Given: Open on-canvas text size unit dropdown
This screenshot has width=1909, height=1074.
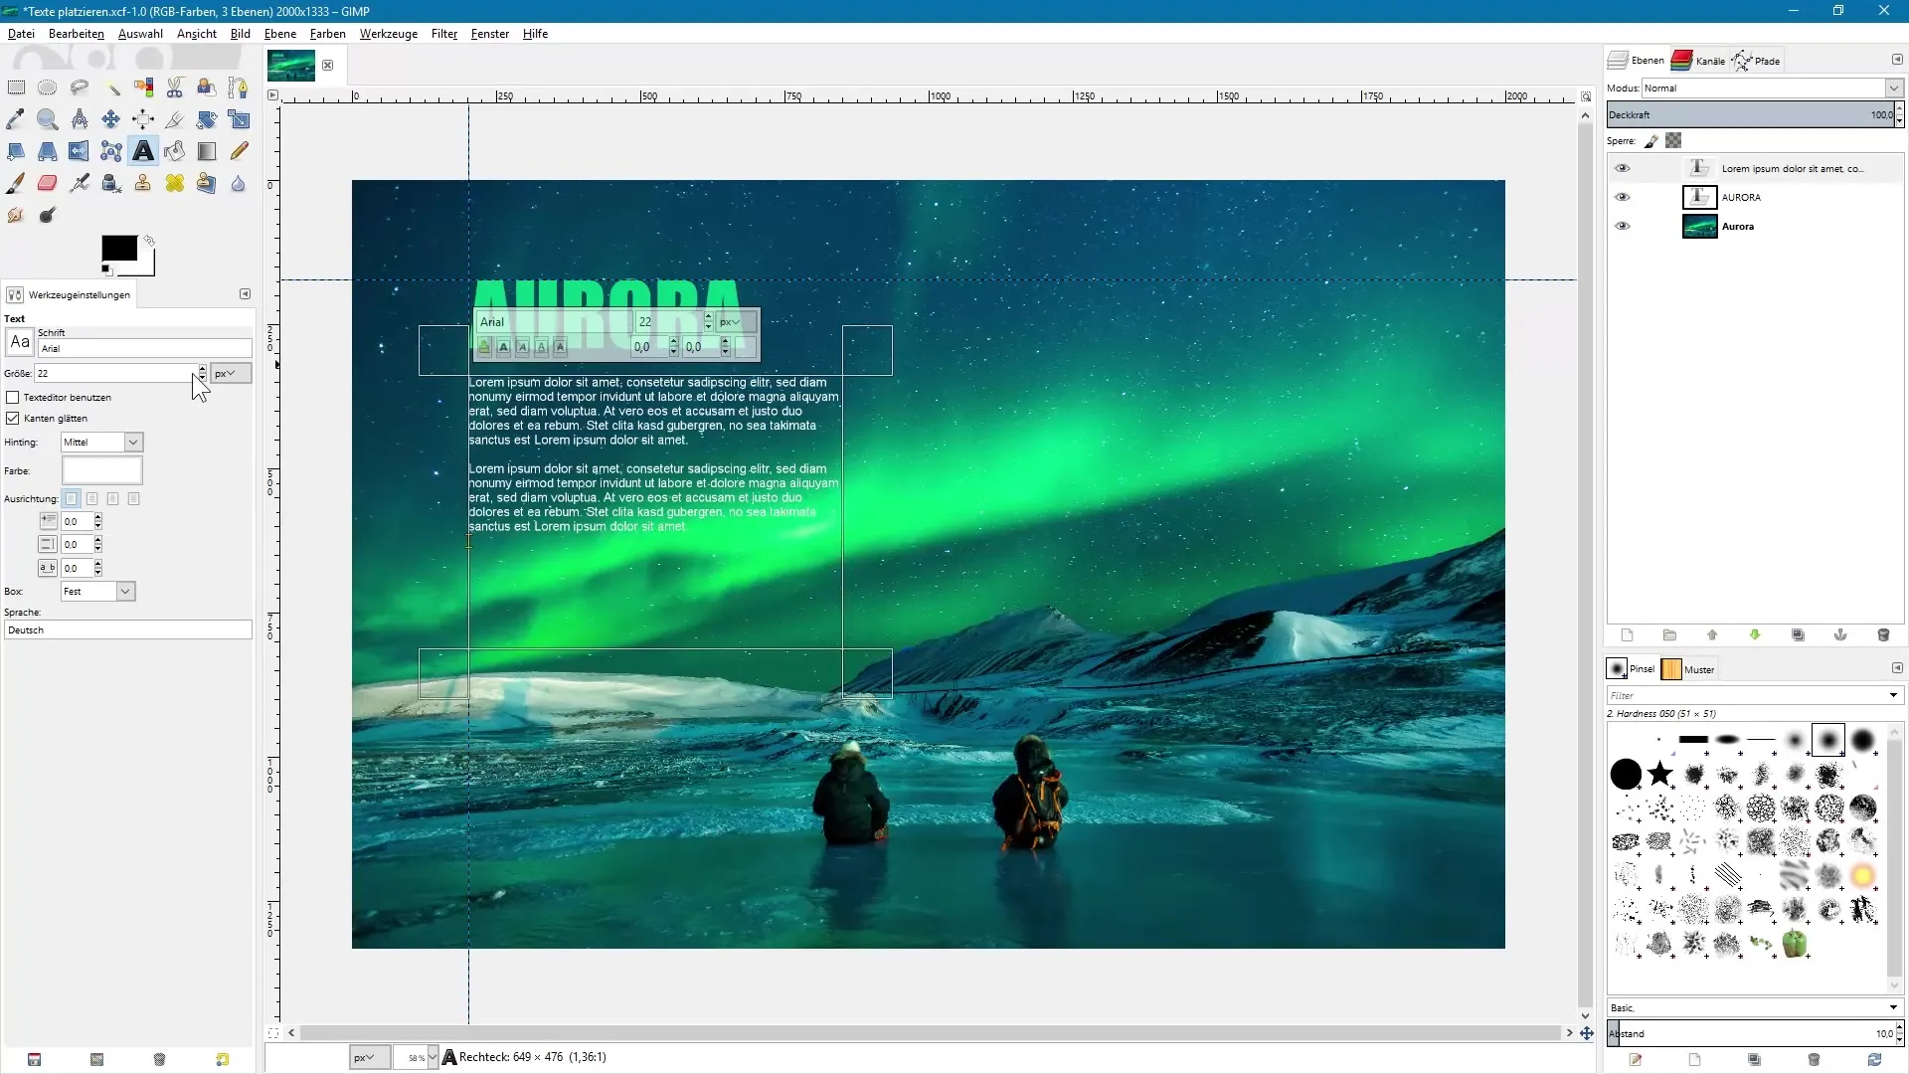Looking at the screenshot, I should click(x=736, y=321).
